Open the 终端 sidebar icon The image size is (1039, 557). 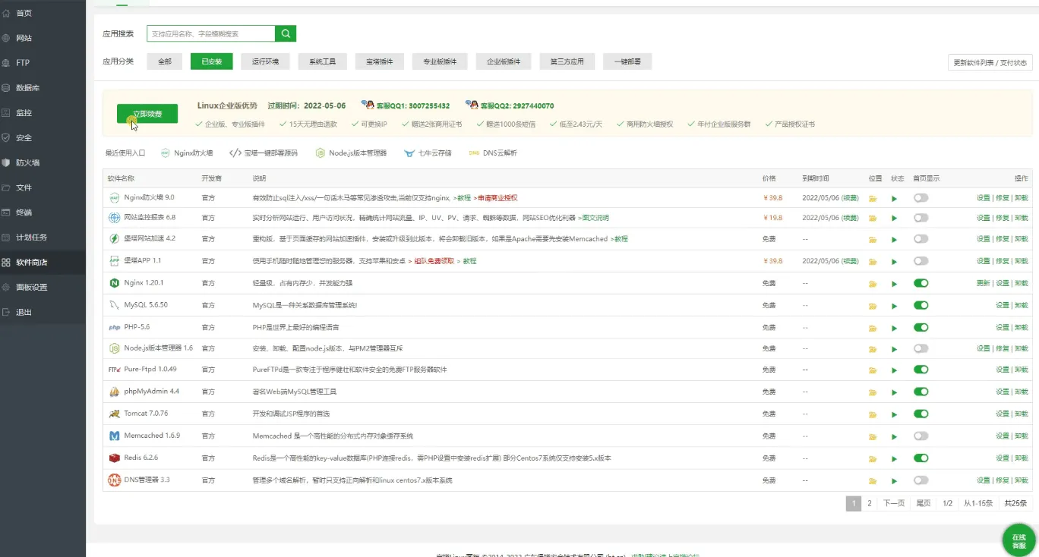pyautogui.click(x=6, y=212)
